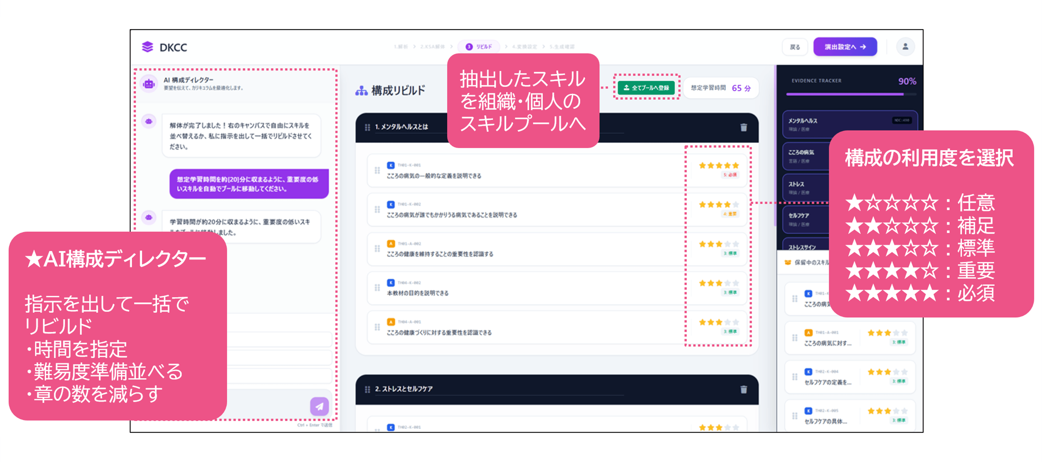The width and height of the screenshot is (1042, 462).
Task: Click the purple 想定学習時間を約[20]分 chat message
Action: tap(249, 184)
